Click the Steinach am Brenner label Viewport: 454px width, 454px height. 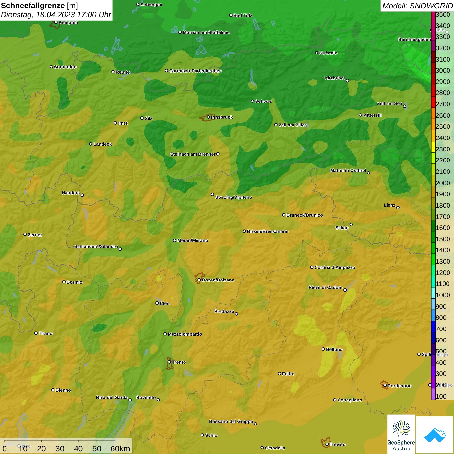(x=193, y=154)
